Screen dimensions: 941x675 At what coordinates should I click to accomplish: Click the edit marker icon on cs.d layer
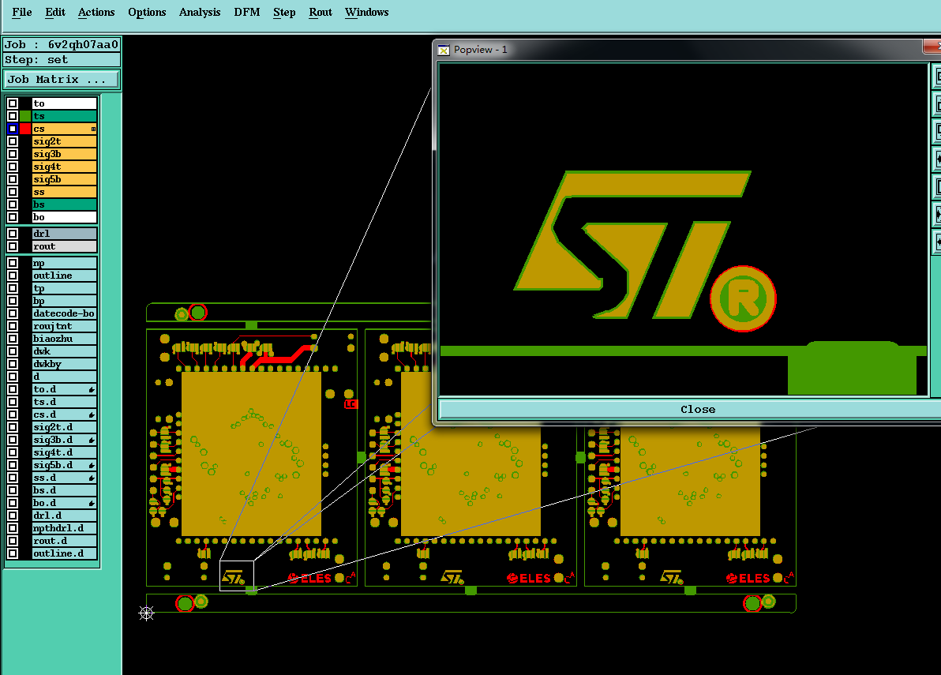click(92, 414)
